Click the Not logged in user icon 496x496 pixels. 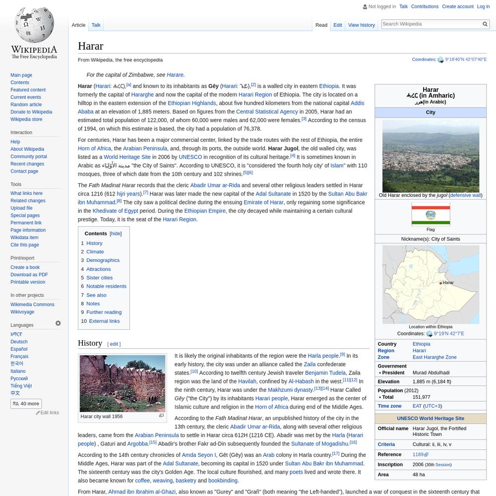[365, 6]
